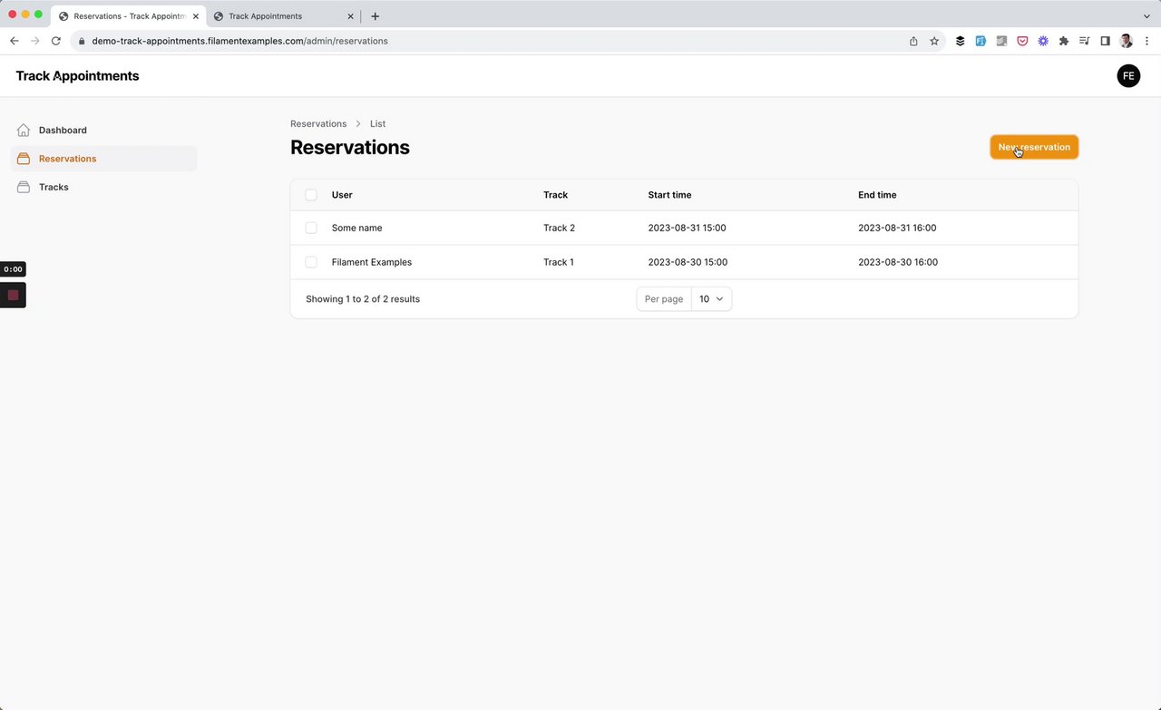Open the Chrome three-dot menu
Viewport: 1161px width, 710px height.
1146,41
